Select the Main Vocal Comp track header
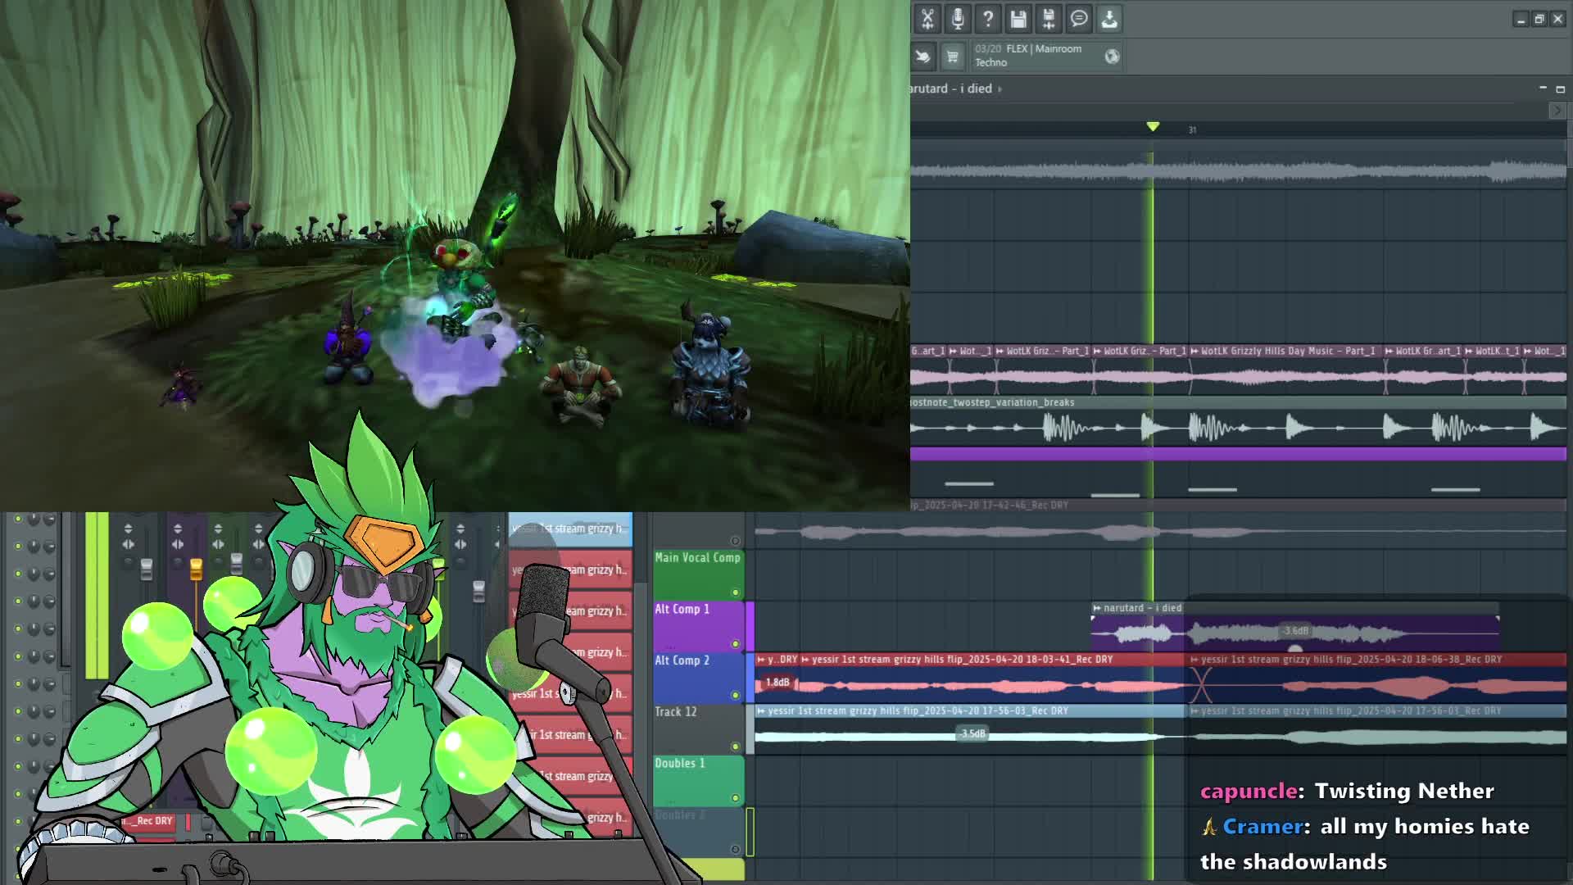 pyautogui.click(x=697, y=574)
